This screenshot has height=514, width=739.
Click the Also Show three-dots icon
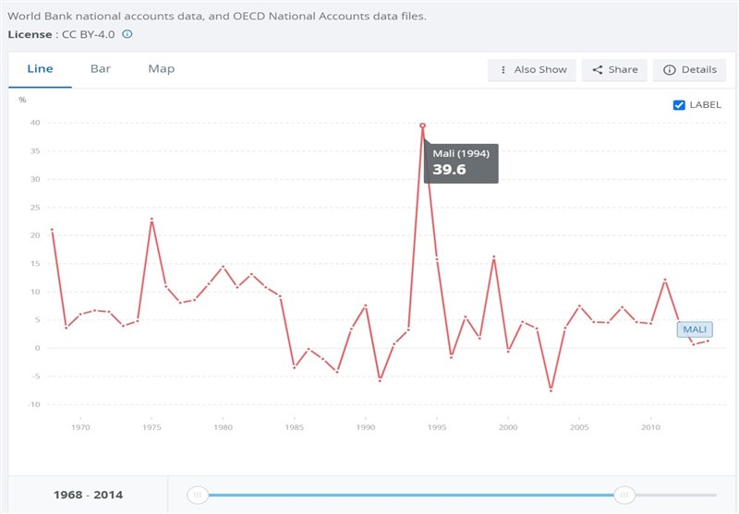tap(503, 70)
